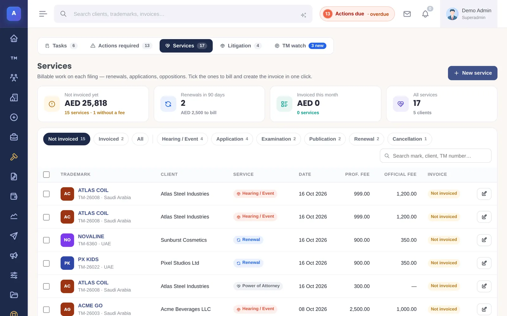Filter services by Publication
The height and width of the screenshot is (316, 507).
pos(325,139)
